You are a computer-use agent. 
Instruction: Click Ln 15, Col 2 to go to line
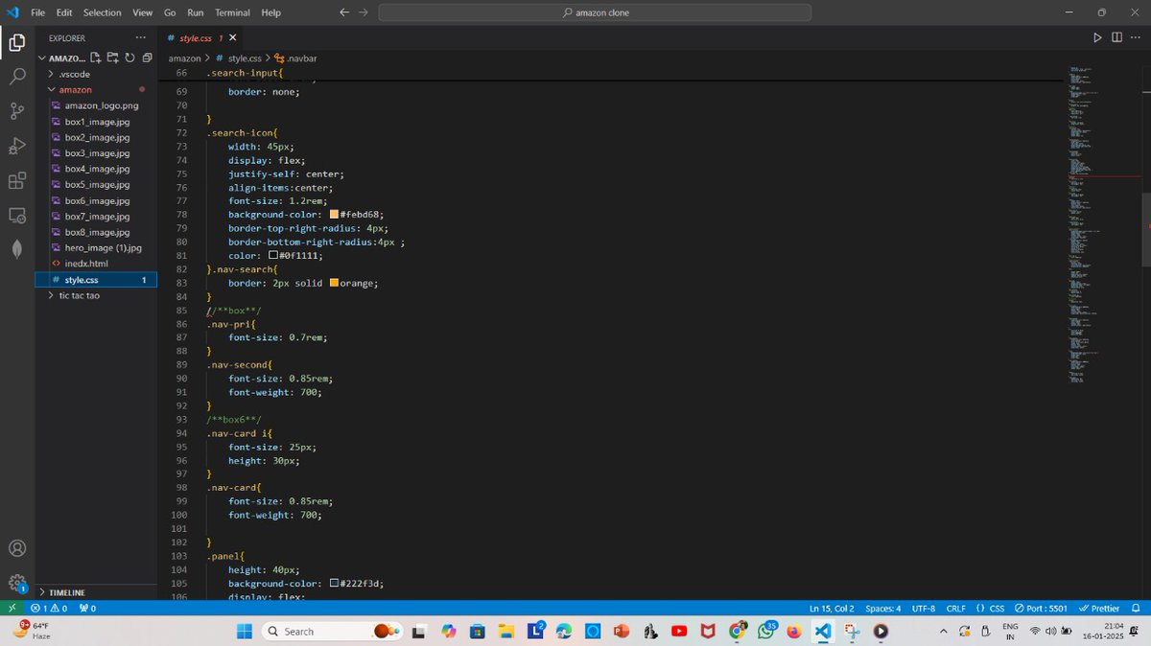point(831,608)
